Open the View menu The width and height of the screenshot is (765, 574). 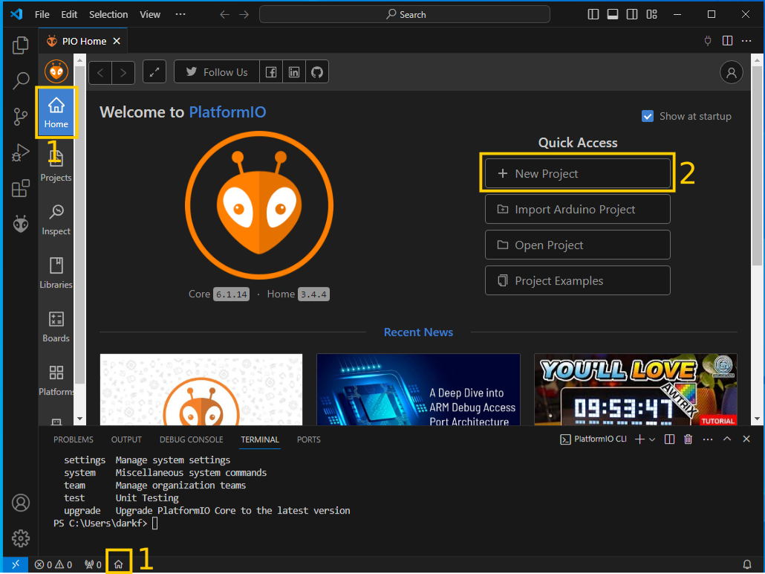point(150,14)
